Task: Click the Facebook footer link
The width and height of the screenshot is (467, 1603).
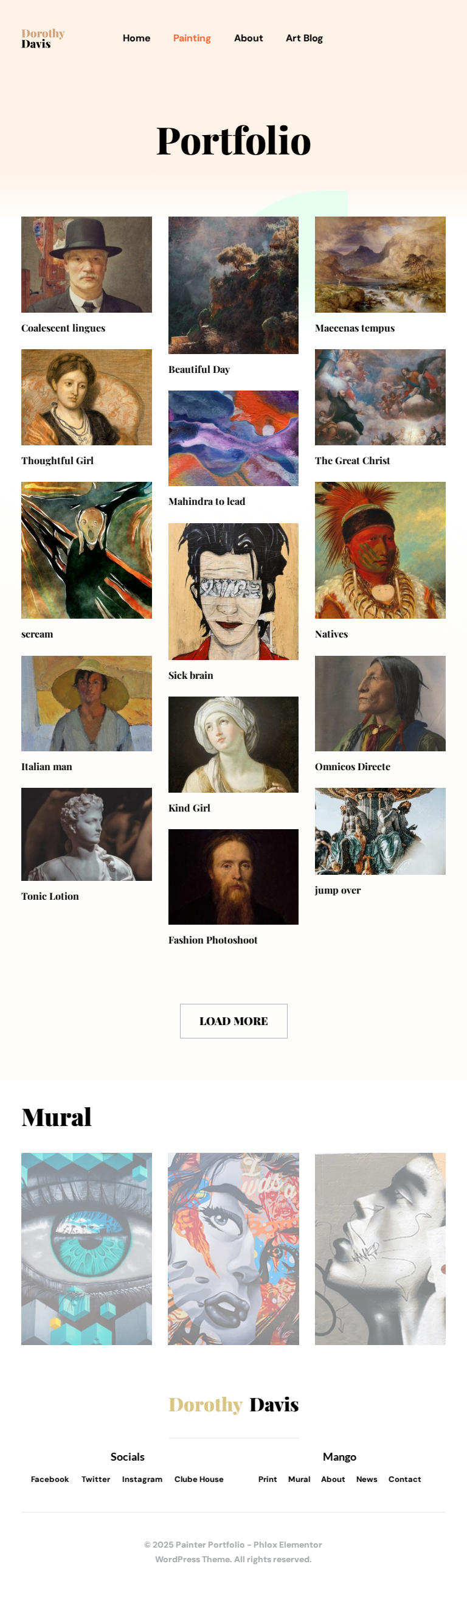Action: click(50, 1479)
